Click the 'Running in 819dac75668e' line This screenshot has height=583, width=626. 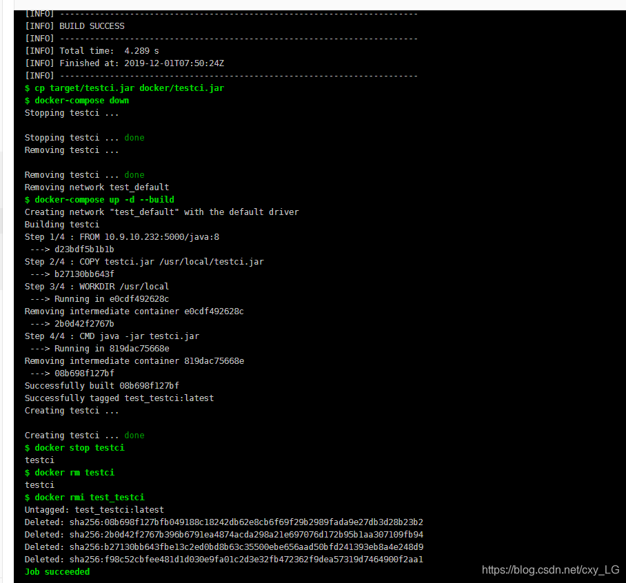(100, 349)
